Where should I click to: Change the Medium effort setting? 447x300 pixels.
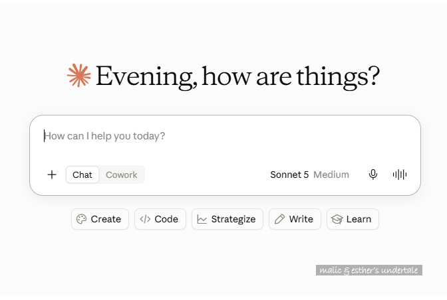tap(331, 175)
